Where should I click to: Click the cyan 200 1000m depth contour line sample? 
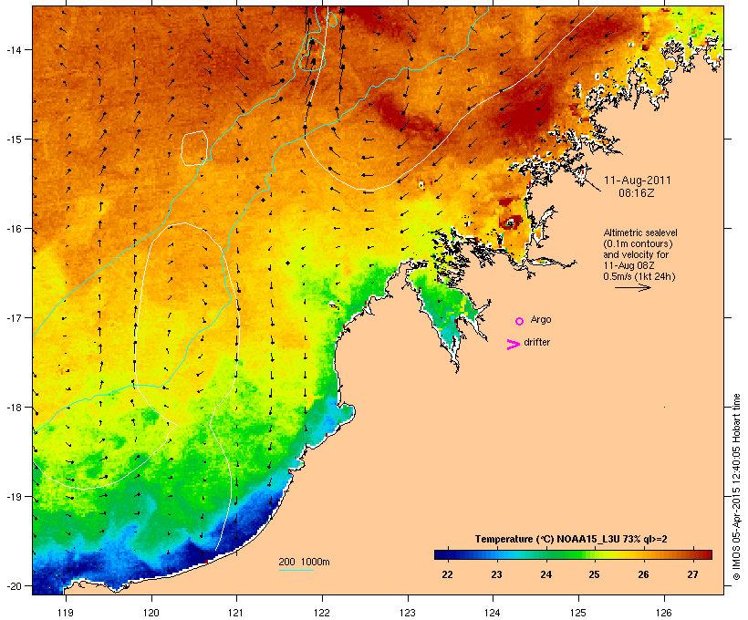tap(296, 570)
